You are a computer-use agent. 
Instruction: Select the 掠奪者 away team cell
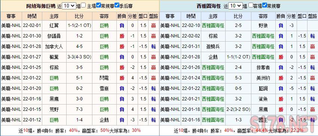coord(263,67)
